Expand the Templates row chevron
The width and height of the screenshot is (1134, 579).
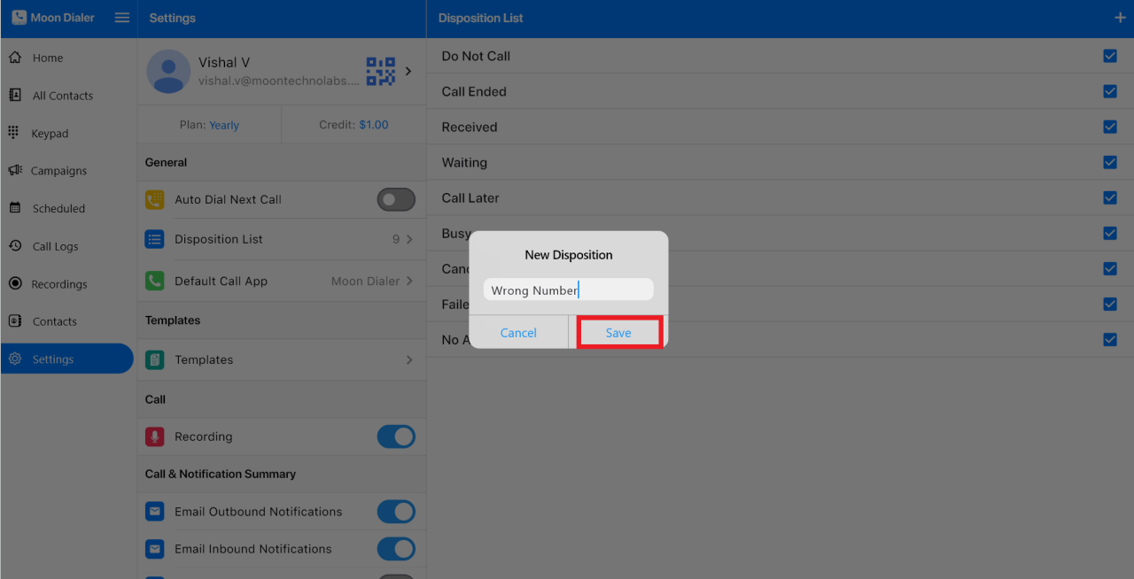[x=409, y=359]
